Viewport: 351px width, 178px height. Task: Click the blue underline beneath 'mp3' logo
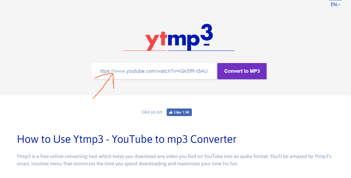(x=201, y=51)
